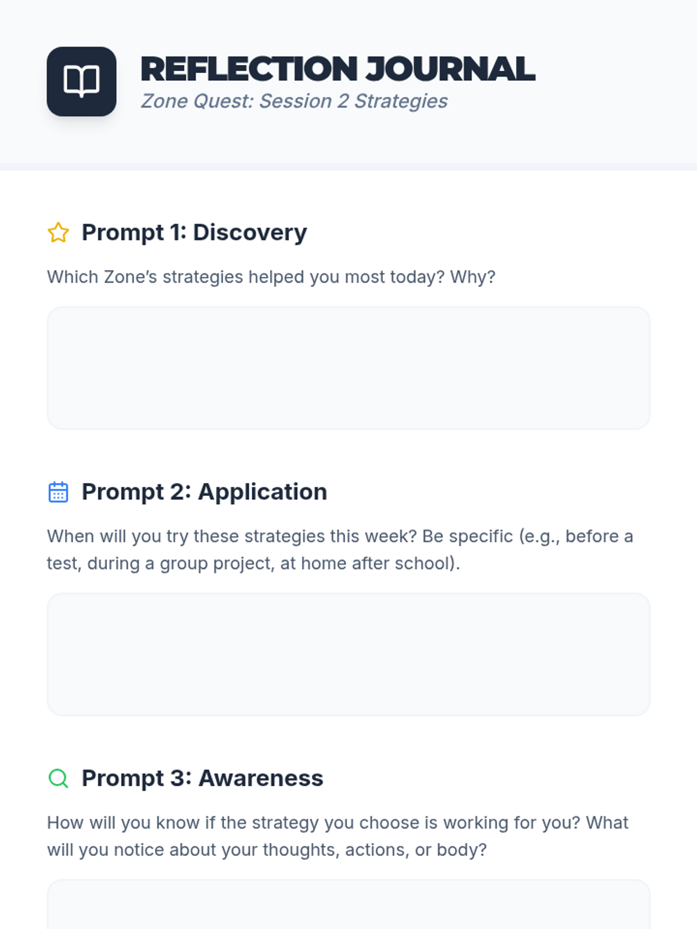Screen dimensions: 697x929
Task: Select the Prompt 3: Awareness heading
Action: click(202, 778)
